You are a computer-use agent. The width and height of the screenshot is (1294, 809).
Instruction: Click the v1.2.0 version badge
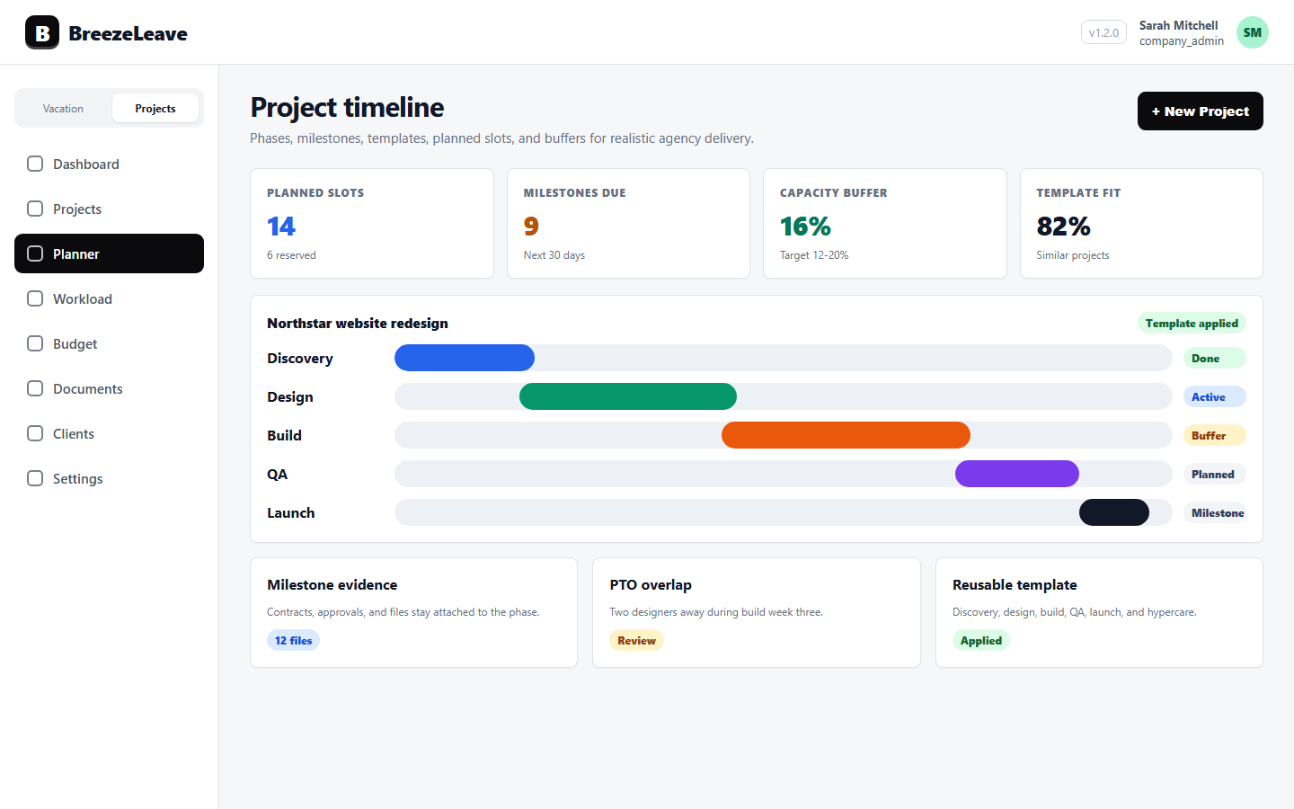pos(1103,32)
